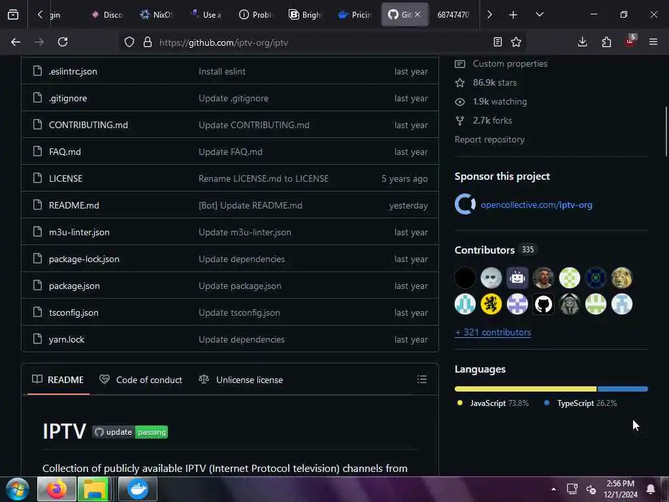Open the extensions puzzle icon

[x=606, y=42]
